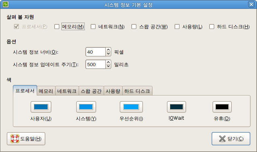Click the 도움말(H) help button
The width and height of the screenshot is (257, 152).
pyautogui.click(x=26, y=139)
